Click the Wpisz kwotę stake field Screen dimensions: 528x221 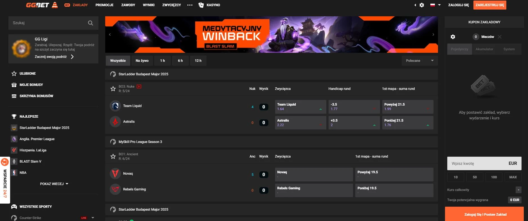(x=484, y=163)
